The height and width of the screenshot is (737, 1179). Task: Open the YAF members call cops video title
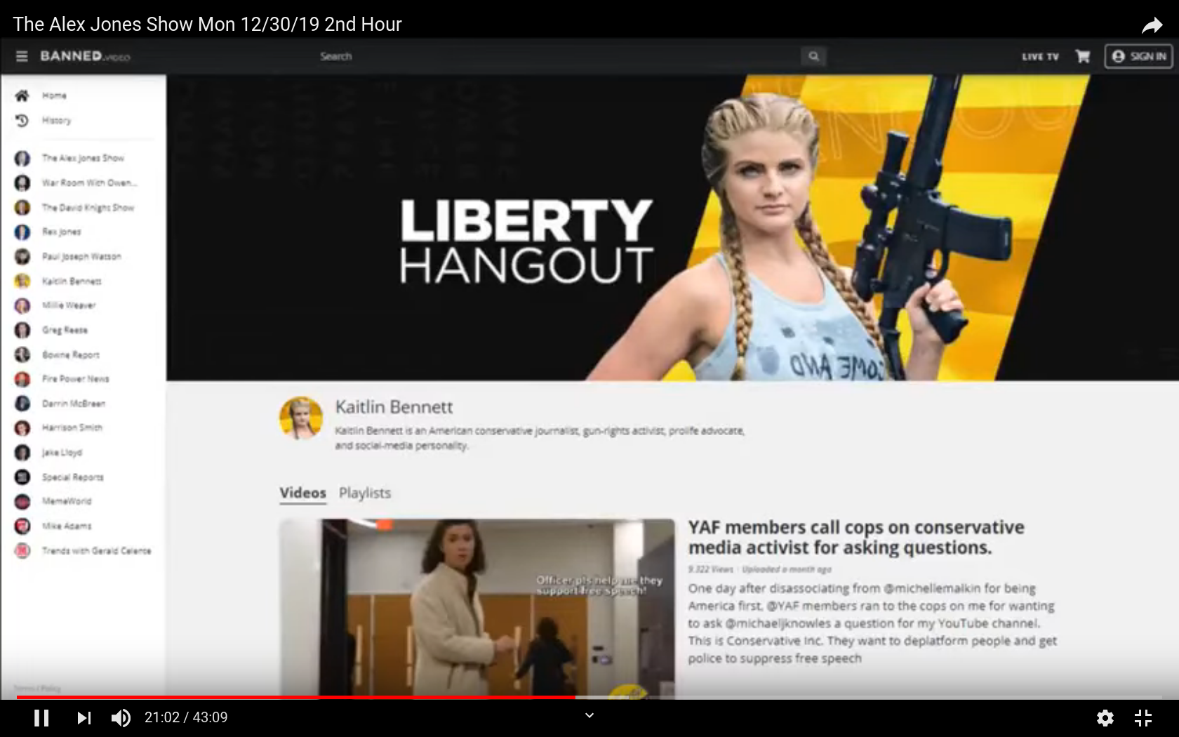[856, 538]
